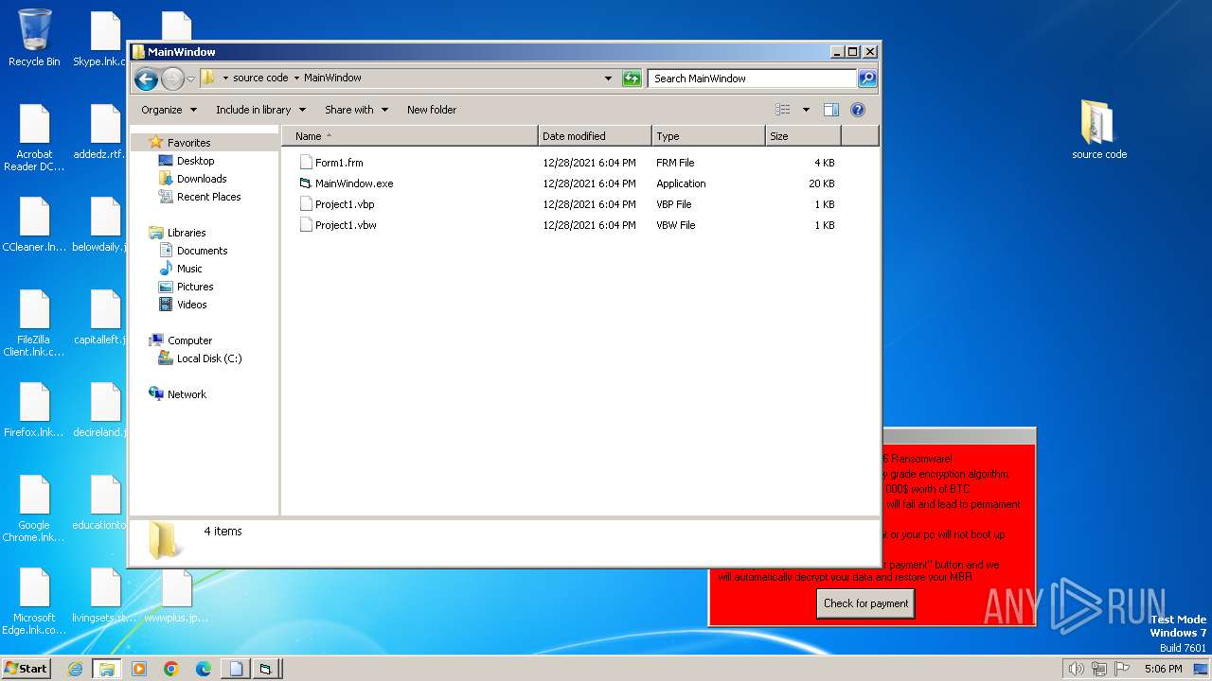Click the media player taskbar icon

139,669
